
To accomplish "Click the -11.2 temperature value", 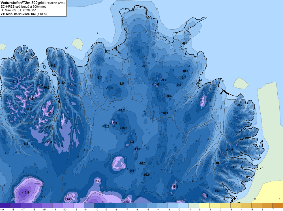I will [x=130, y=142].
